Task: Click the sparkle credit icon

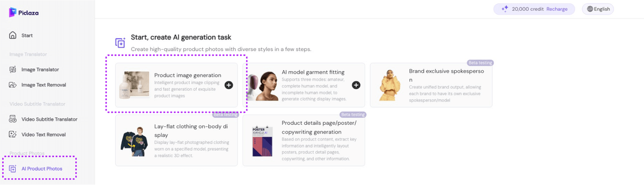Action: (505, 9)
